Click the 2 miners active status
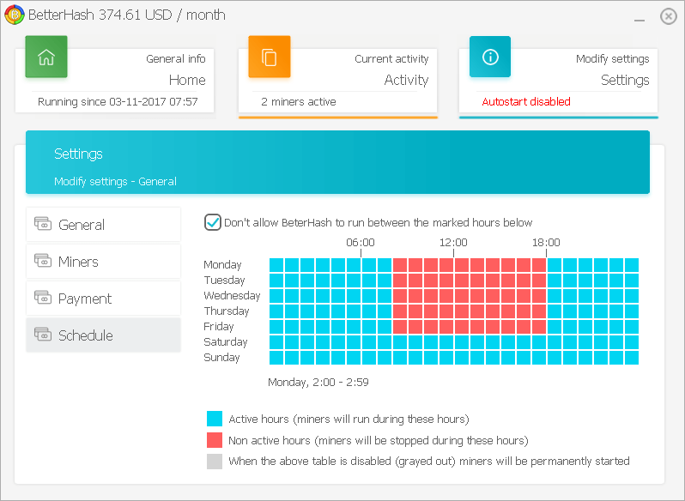This screenshot has width=685, height=501. (298, 101)
